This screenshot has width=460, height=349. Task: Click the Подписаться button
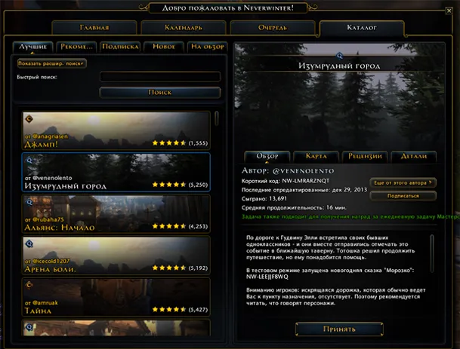[x=403, y=196]
